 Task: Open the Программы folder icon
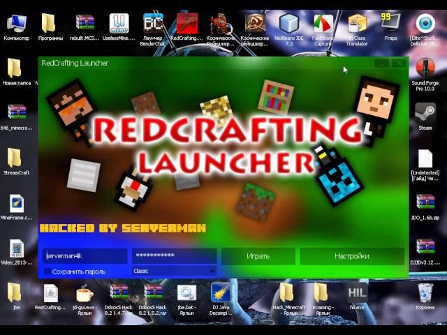click(x=48, y=23)
